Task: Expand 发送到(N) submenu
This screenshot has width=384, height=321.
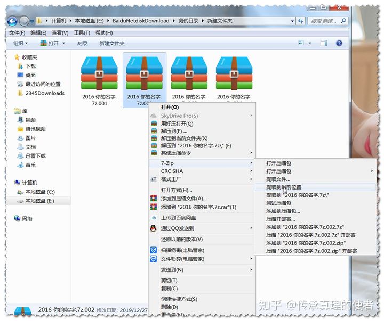Action: [x=202, y=270]
